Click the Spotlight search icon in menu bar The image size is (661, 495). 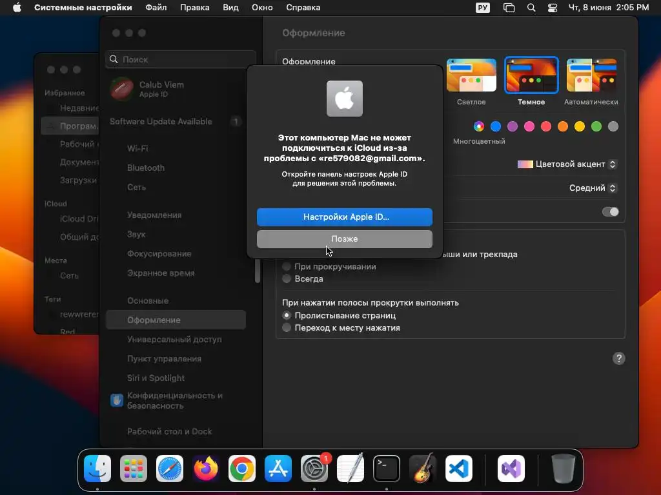coord(531,8)
